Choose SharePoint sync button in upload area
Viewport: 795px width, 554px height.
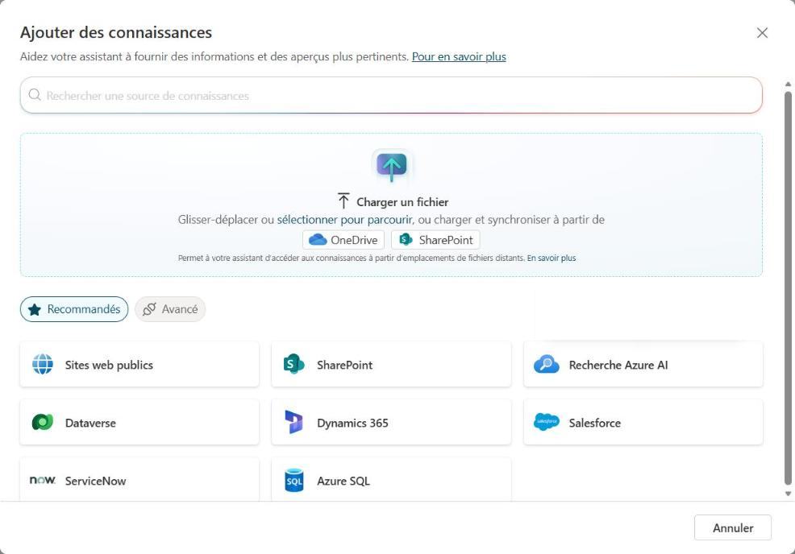(x=435, y=240)
